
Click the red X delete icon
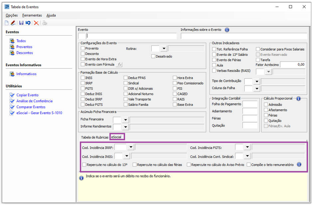pyautogui.click(x=36, y=23)
